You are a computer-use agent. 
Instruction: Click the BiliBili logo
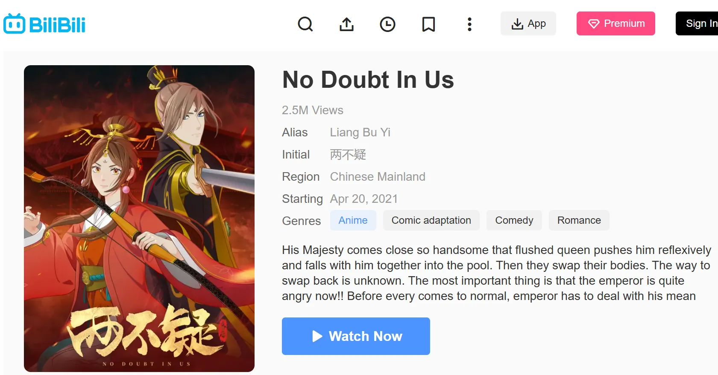(44, 24)
